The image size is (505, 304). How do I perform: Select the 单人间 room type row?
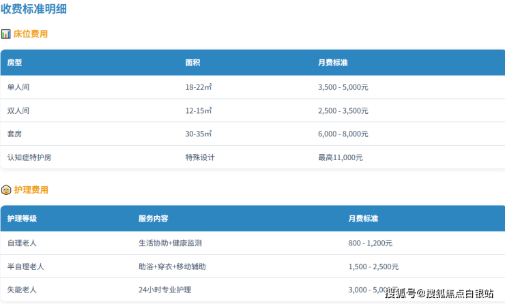(18, 87)
